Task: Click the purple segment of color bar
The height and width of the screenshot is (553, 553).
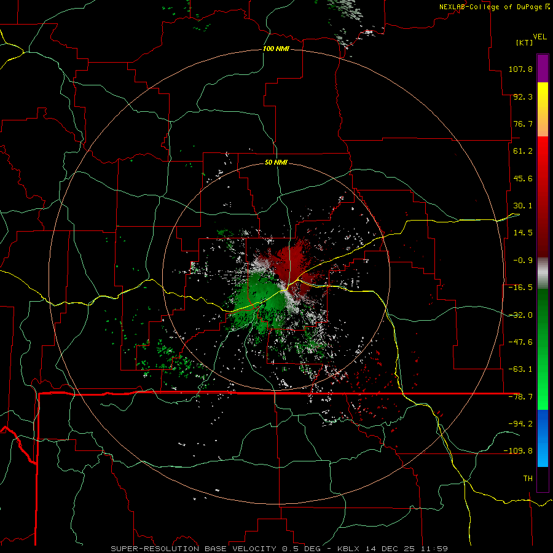Action: coord(543,68)
